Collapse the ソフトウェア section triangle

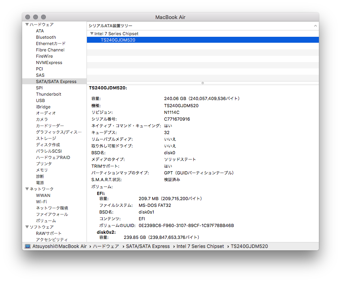tap(27, 227)
